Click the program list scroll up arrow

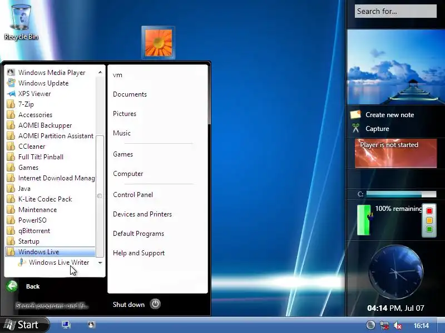tap(100, 73)
